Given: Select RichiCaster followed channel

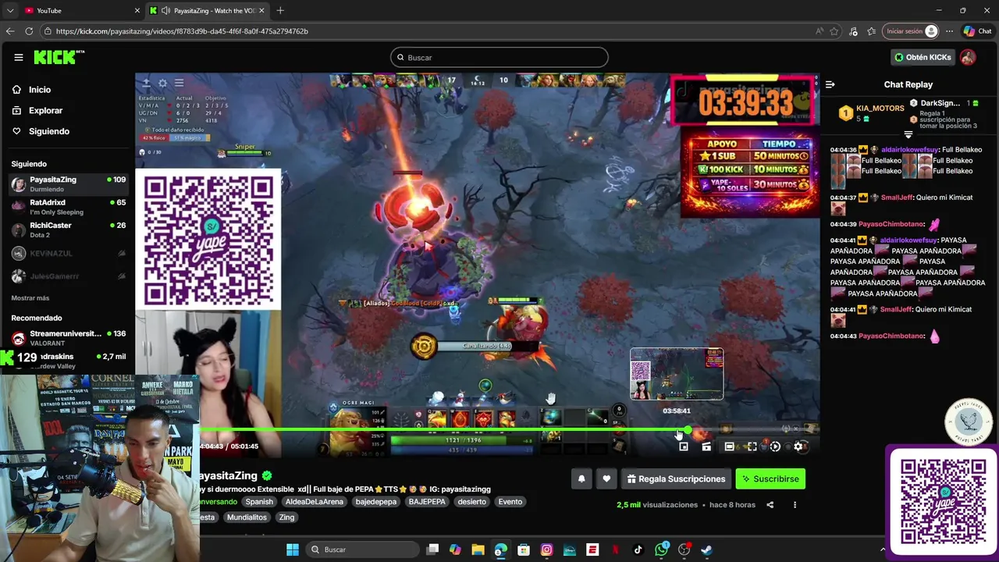Looking at the screenshot, I should point(68,229).
